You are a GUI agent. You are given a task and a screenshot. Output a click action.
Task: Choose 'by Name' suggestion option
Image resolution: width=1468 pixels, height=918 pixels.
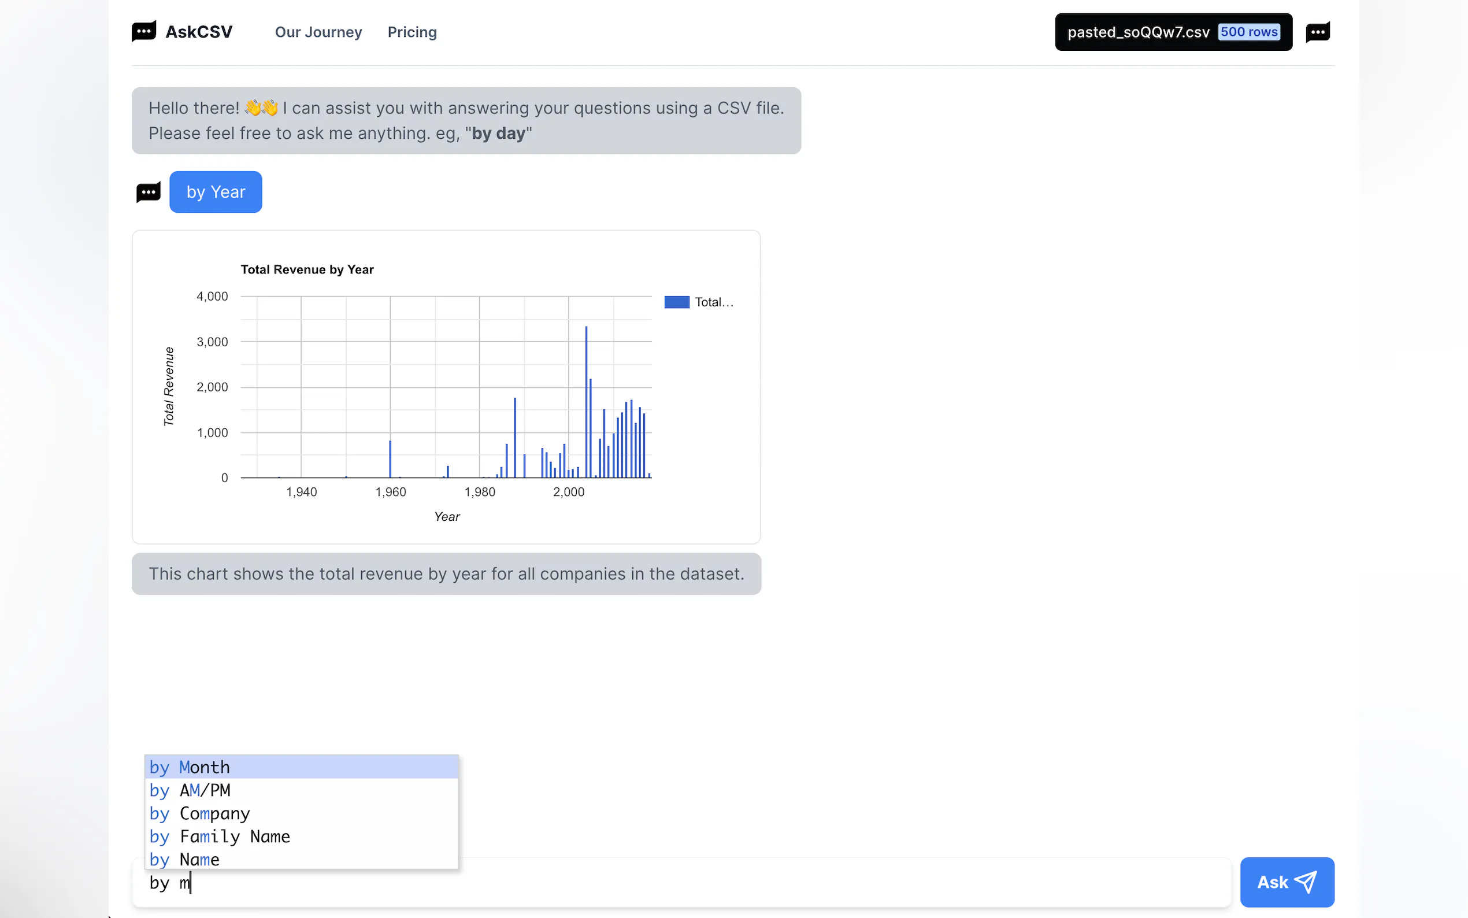click(301, 859)
